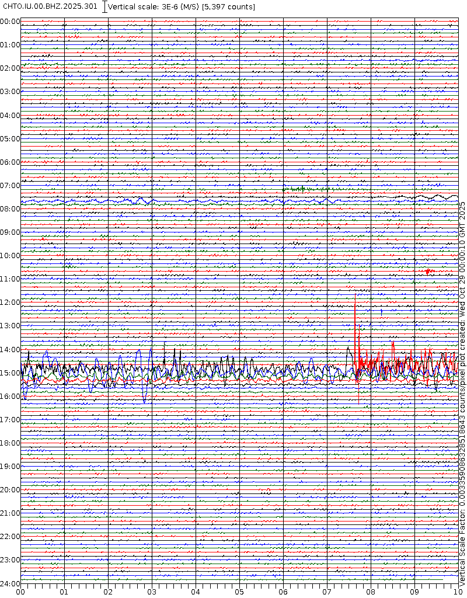The width and height of the screenshot is (467, 598).
Task: Click the "Vertical scale: 3E-6 (M/S)" text
Action: click(154, 6)
